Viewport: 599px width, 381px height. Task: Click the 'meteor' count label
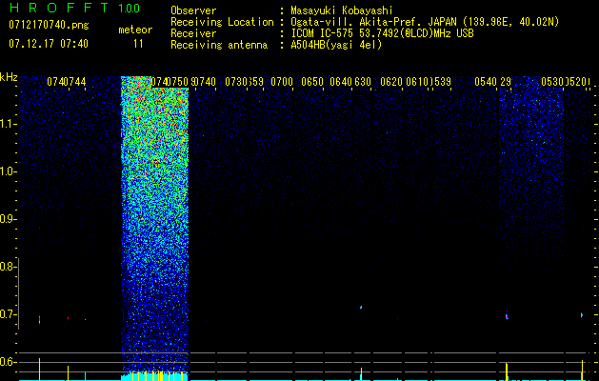pyautogui.click(x=135, y=30)
